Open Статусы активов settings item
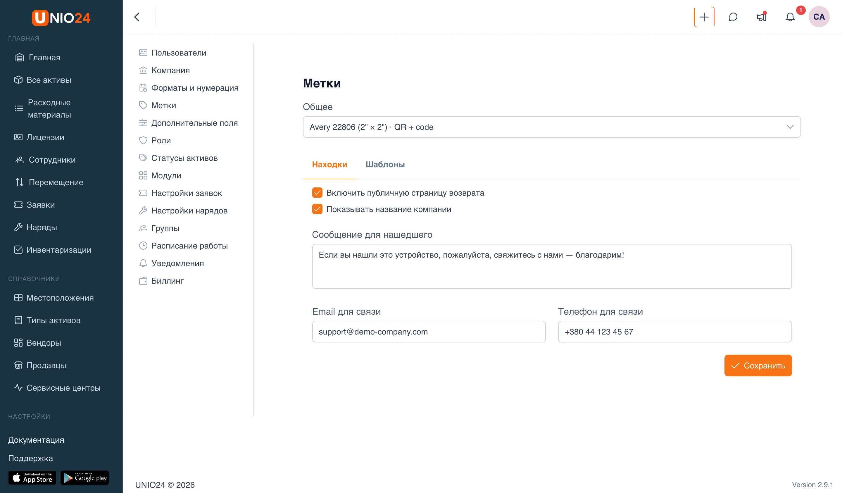 pyautogui.click(x=184, y=158)
